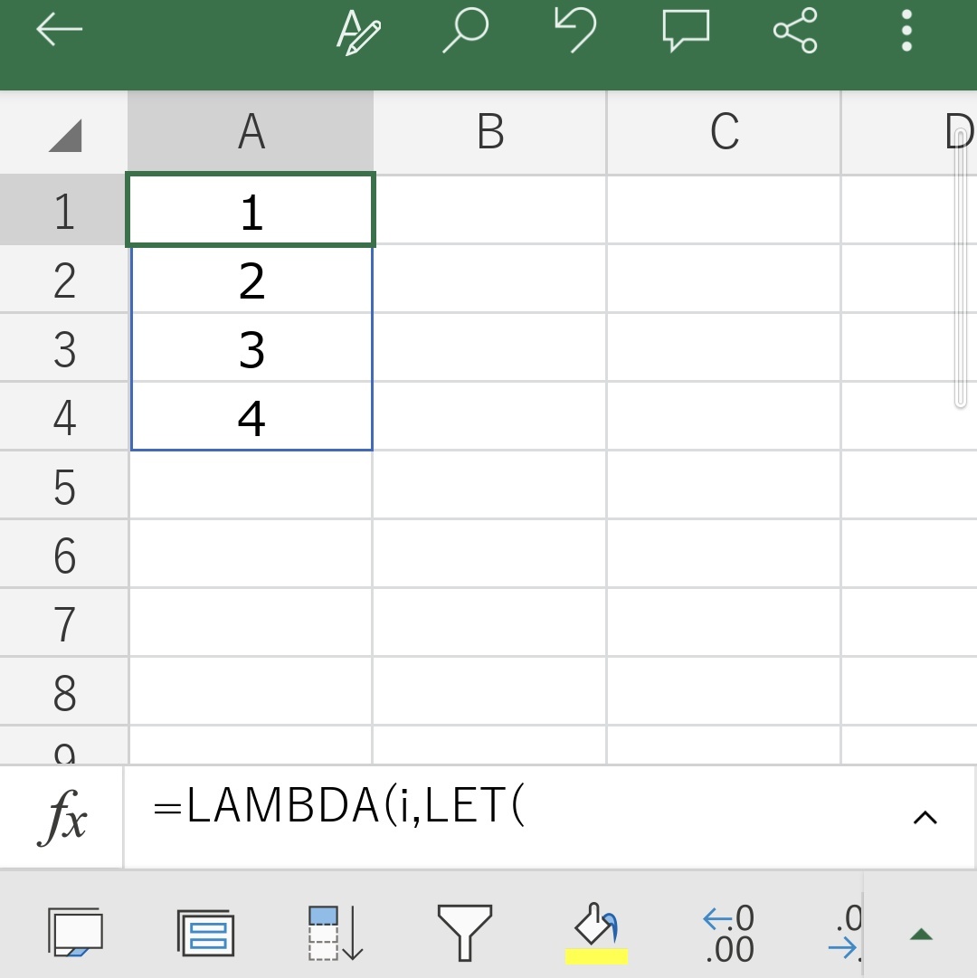Expand the bottom ribbon with green triangle
Viewport: 977px width, 978px height.
[921, 934]
